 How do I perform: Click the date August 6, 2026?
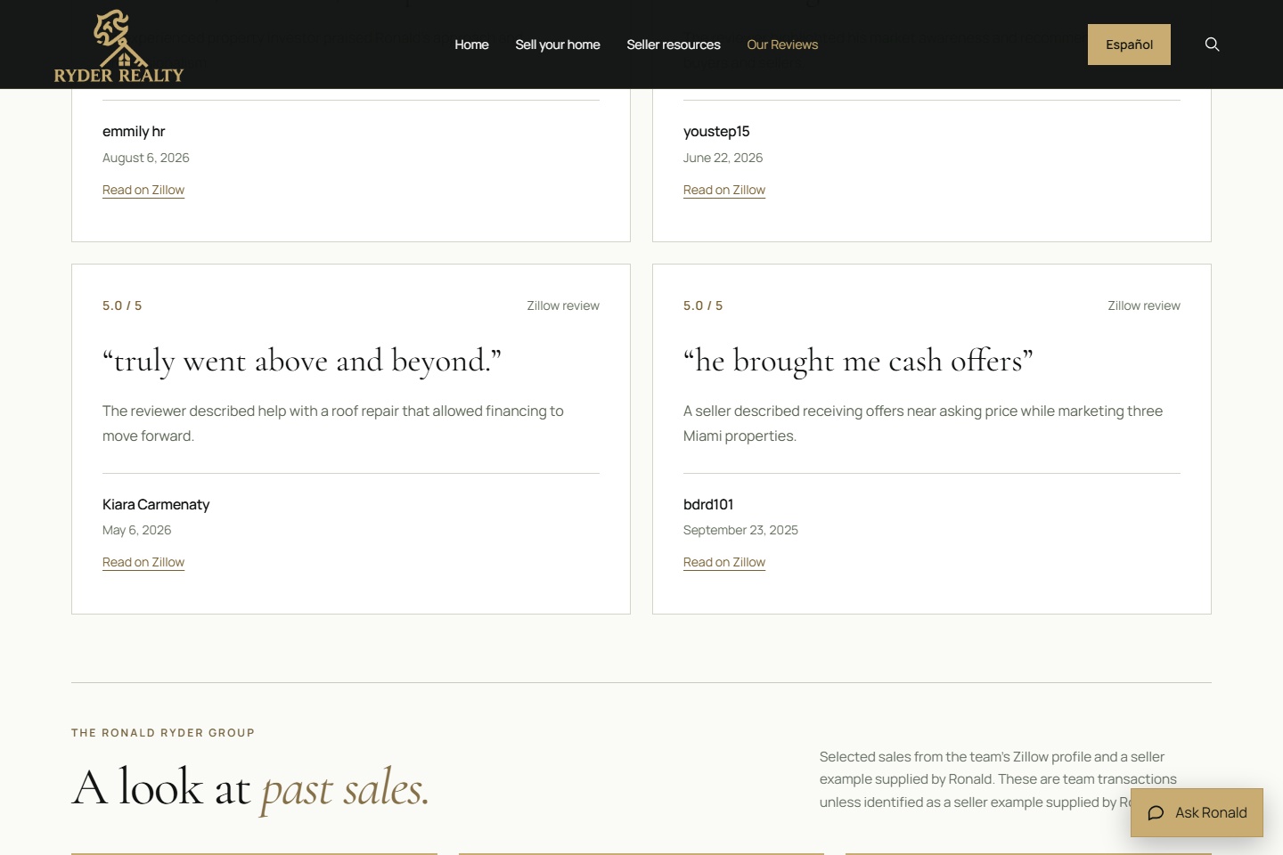[146, 158]
